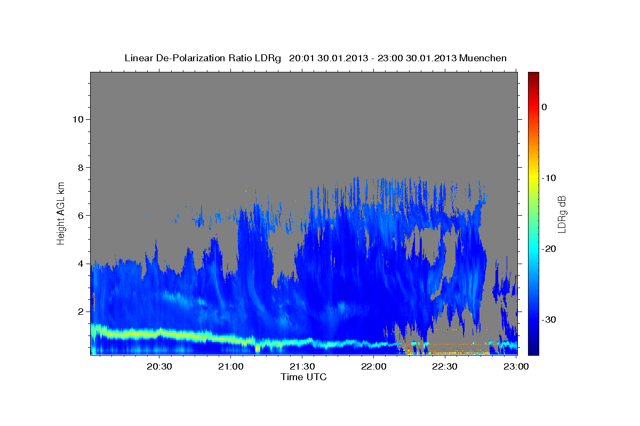Click the "23:00" time tick label
Screen dimensions: 640x426
tap(516, 366)
